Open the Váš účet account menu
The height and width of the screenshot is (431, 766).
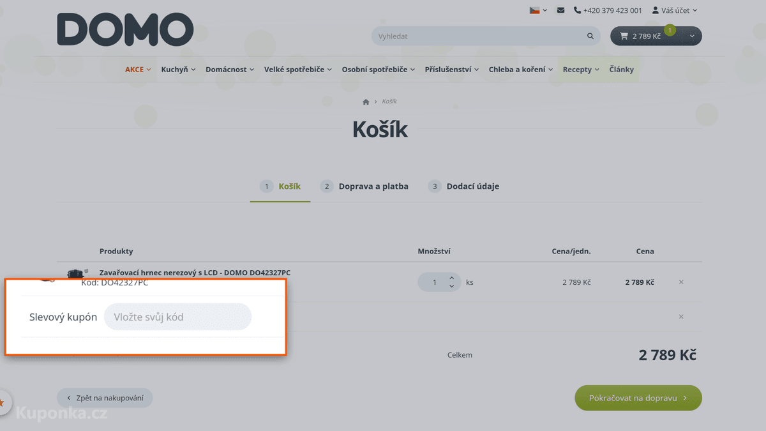pos(674,10)
